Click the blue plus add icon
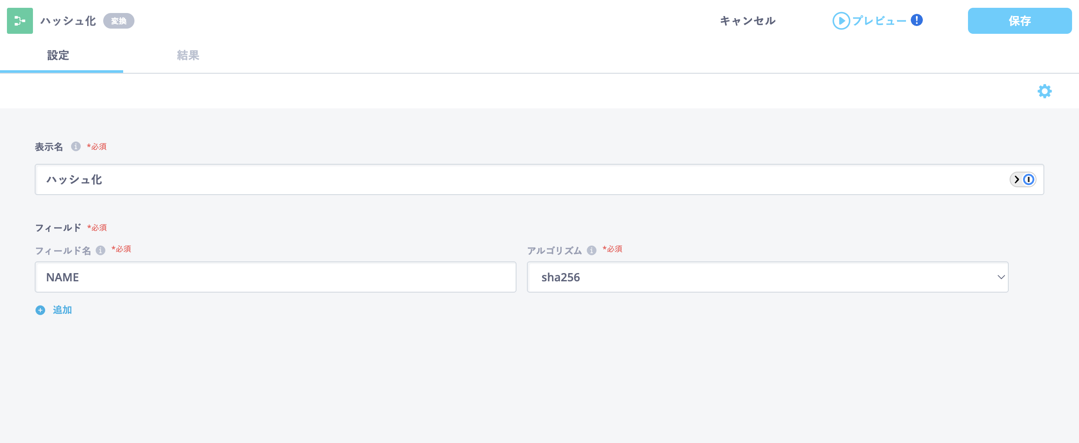The image size is (1079, 443). point(40,310)
